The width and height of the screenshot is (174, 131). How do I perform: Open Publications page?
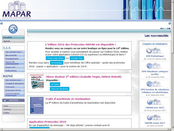tap(14, 71)
